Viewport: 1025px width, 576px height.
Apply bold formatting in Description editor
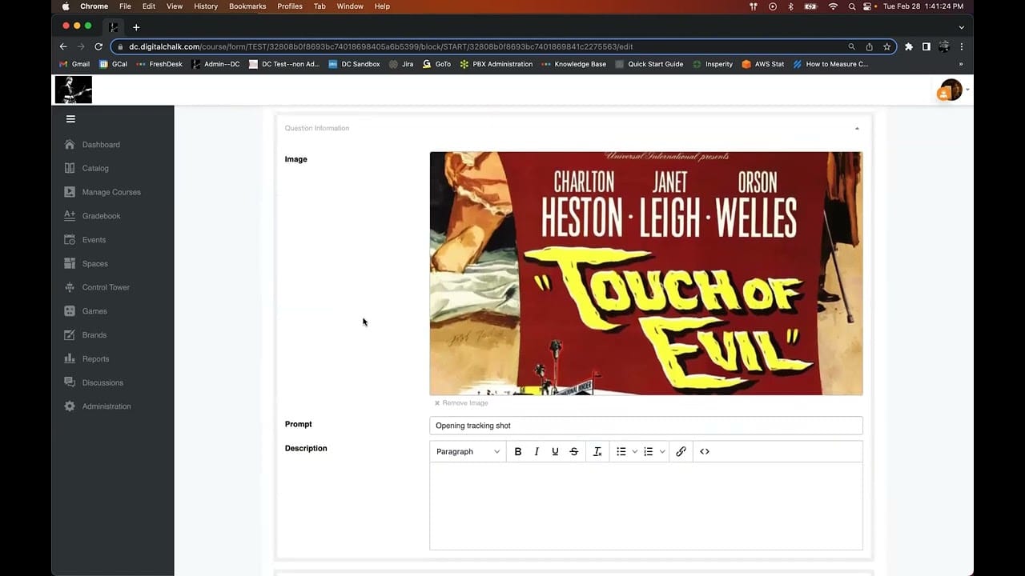click(518, 451)
